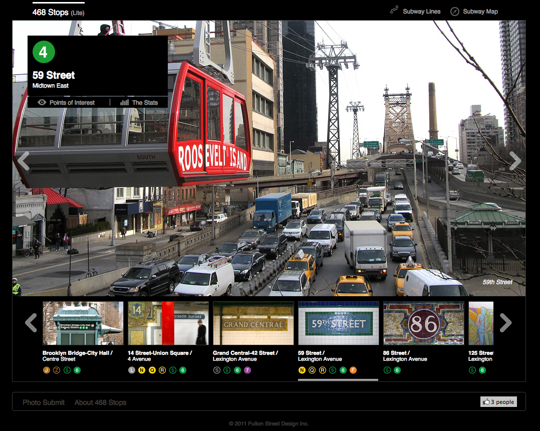This screenshot has height=431, width=540.
Task: Click the Grand Central-42 Street station title
Action: pos(245,356)
